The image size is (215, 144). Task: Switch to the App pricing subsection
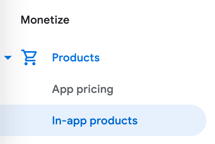point(83,89)
